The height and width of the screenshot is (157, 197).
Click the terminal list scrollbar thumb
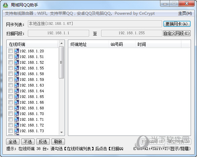tap(61, 62)
